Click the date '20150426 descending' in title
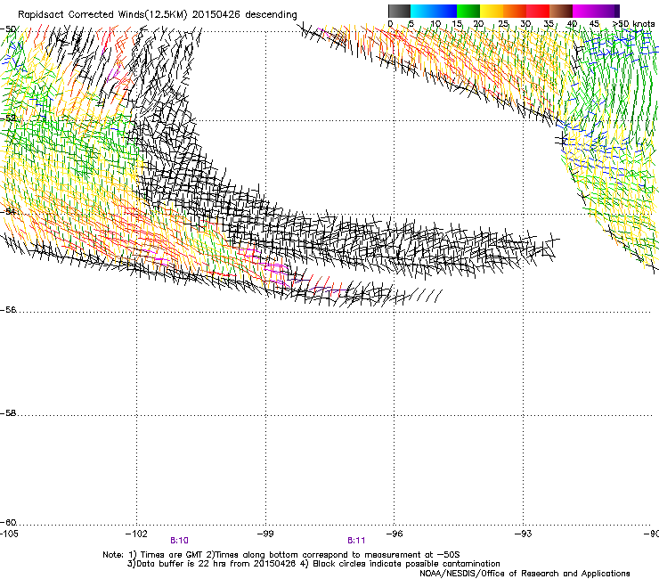 [245, 15]
